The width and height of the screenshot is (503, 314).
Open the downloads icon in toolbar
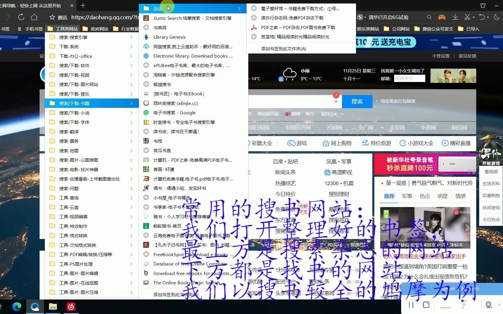coord(455,17)
